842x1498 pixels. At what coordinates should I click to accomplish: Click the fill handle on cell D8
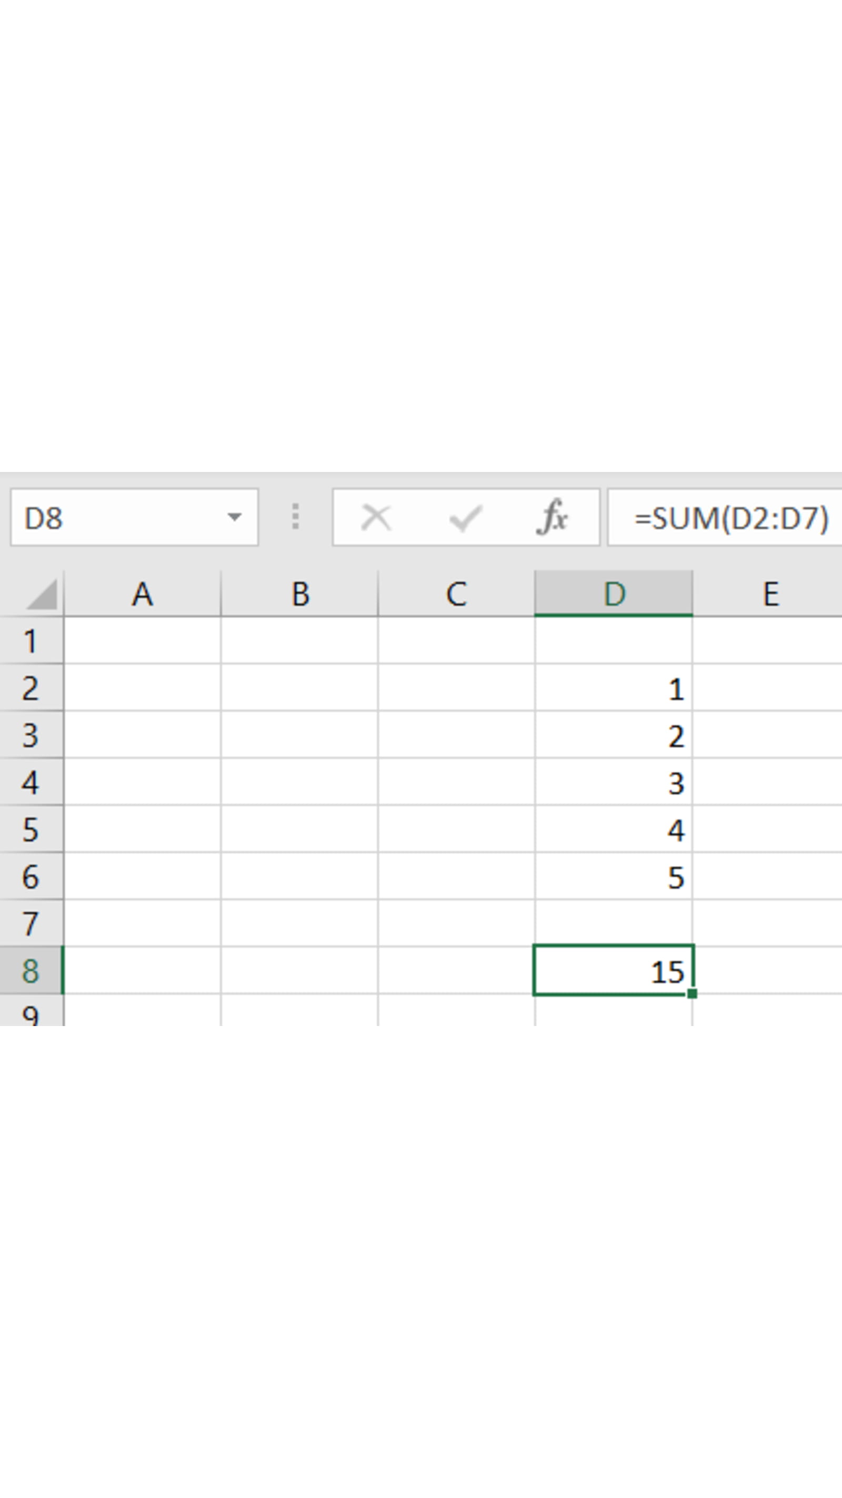point(691,994)
